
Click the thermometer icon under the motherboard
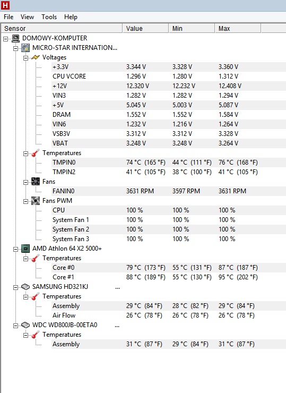36,153
